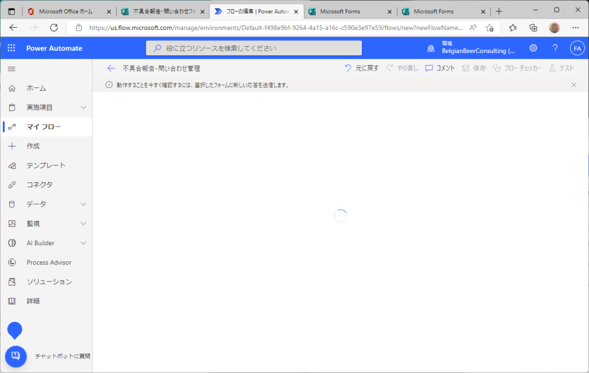Viewport: 589px width, 373px height.
Task: Expand the 実施項目 chevron
Action: pyautogui.click(x=83, y=108)
